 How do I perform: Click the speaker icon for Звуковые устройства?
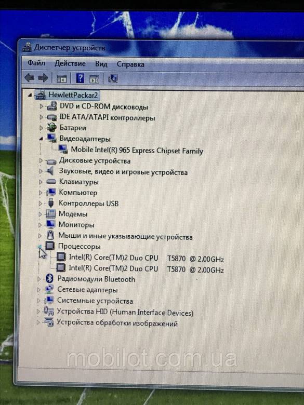tap(50, 171)
